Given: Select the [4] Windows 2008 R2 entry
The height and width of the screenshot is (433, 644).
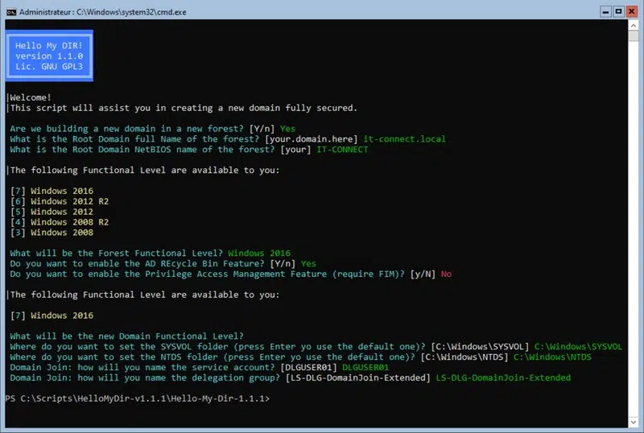Looking at the screenshot, I should pos(60,221).
